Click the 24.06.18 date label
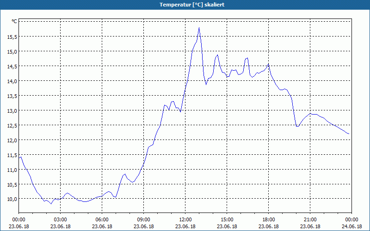The image size is (370, 231). point(351,226)
